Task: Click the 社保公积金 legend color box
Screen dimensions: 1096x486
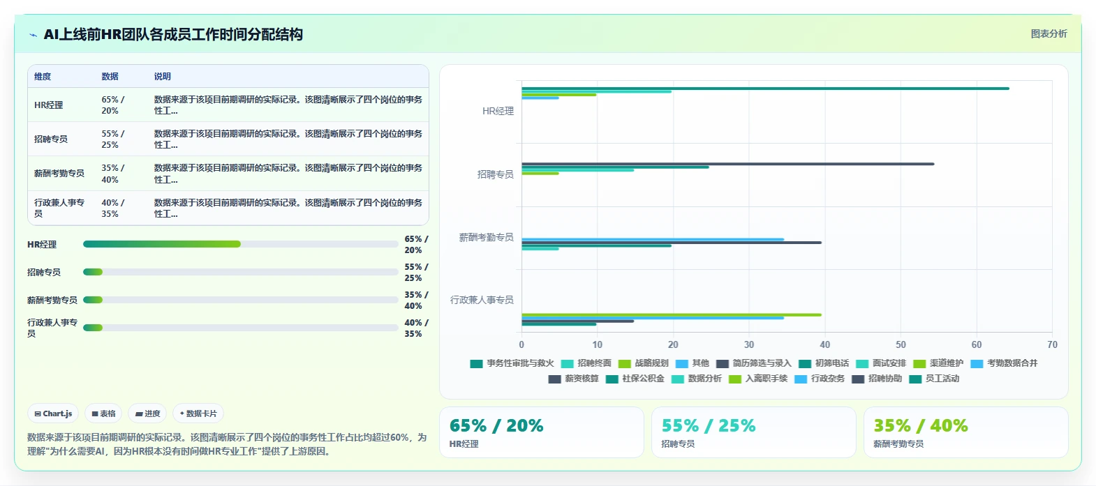Action: click(x=612, y=379)
